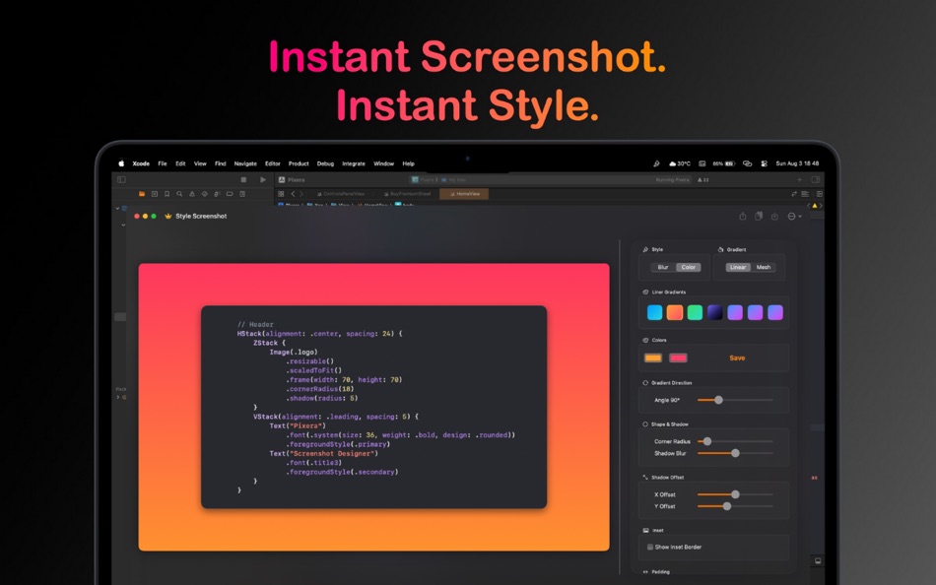Adjust the Angle 90° gradient direction slider

[719, 401]
